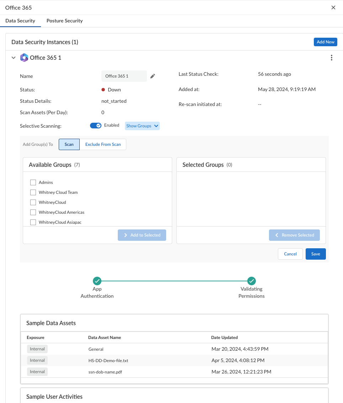The height and width of the screenshot is (403, 343).
Task: Collapse the Office 365 1 instance chevron
Action: (x=14, y=58)
